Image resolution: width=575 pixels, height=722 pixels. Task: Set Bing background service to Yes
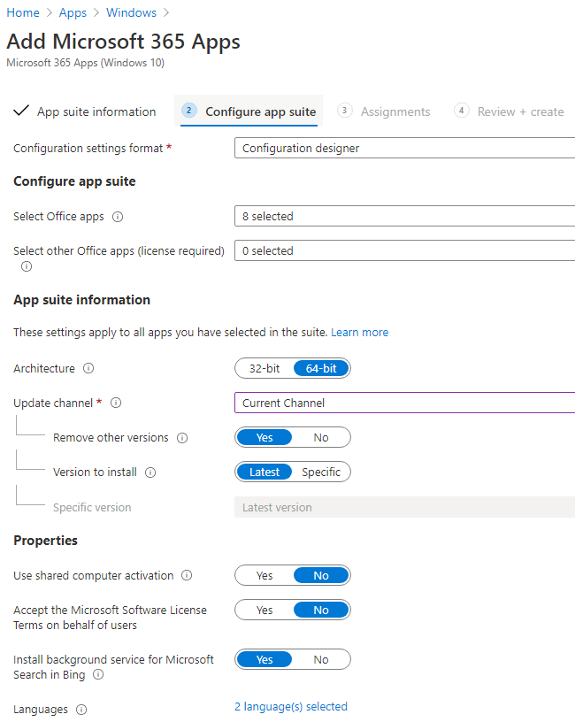click(264, 659)
